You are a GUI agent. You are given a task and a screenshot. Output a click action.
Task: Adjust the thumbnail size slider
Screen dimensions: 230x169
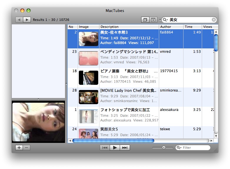tap(164, 148)
